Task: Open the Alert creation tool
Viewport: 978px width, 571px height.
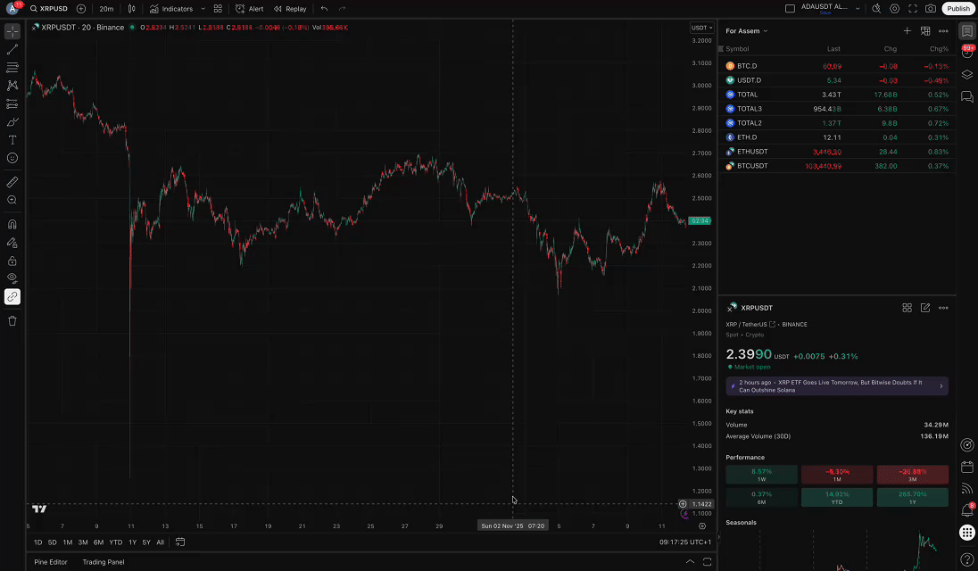Action: point(249,8)
